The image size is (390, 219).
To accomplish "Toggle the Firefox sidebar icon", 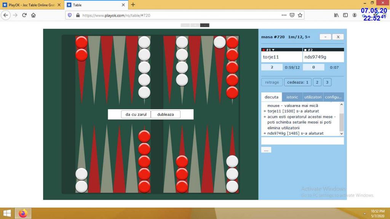I will pyautogui.click(x=345, y=15).
